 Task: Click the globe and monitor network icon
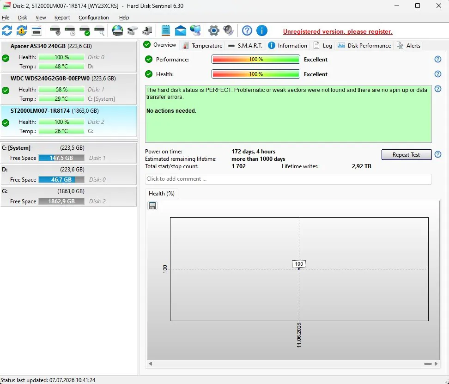tap(195, 30)
